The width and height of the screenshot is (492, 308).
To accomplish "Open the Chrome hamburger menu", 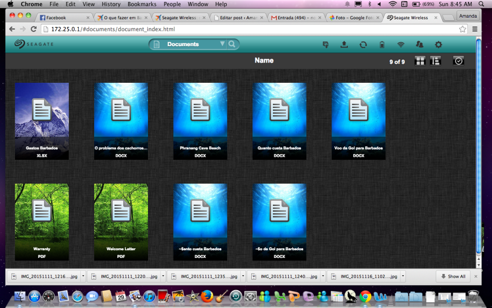I will (x=475, y=29).
